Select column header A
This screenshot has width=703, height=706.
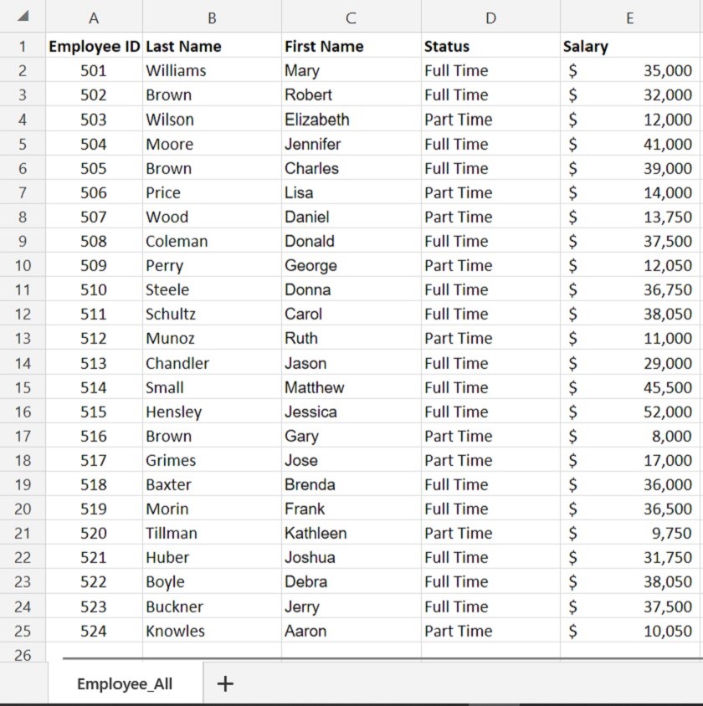click(x=94, y=18)
